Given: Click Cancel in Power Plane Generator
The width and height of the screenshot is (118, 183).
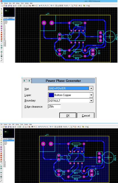Looking at the screenshot, I should coord(86,115).
